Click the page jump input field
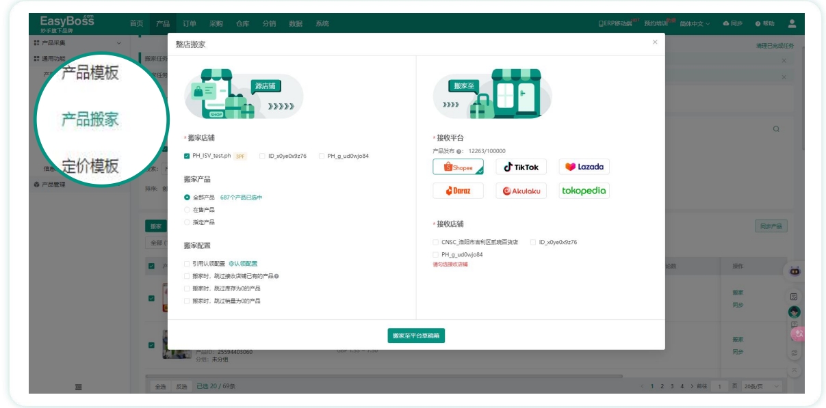The image size is (826, 408). point(719,387)
